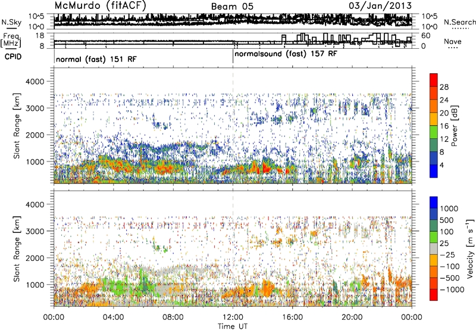Click the '4000' tick on power panel

[36, 82]
